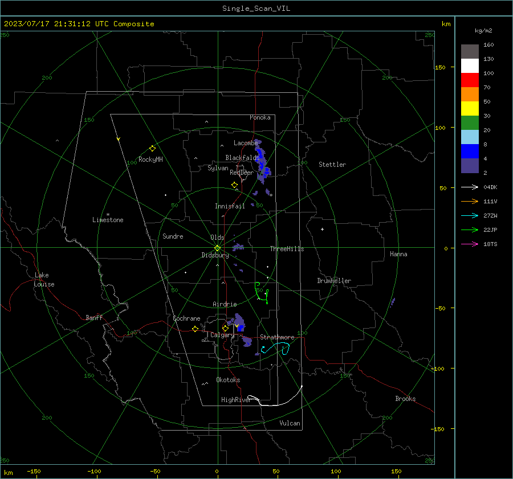Click the small VIL echo east of Didsbury
Image resolution: width=513 pixels, height=479 pixels.
(x=238, y=246)
